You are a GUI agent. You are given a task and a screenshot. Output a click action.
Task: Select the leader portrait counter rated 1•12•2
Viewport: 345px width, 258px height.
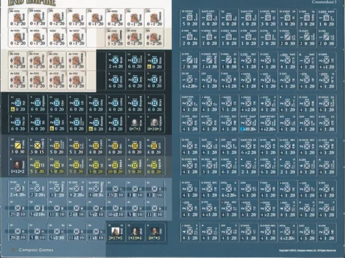[18, 166]
